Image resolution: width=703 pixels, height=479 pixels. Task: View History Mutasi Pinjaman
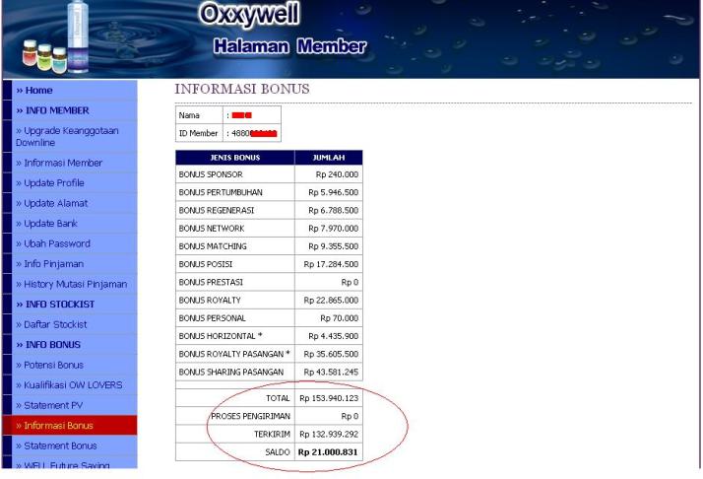pyautogui.click(x=71, y=284)
